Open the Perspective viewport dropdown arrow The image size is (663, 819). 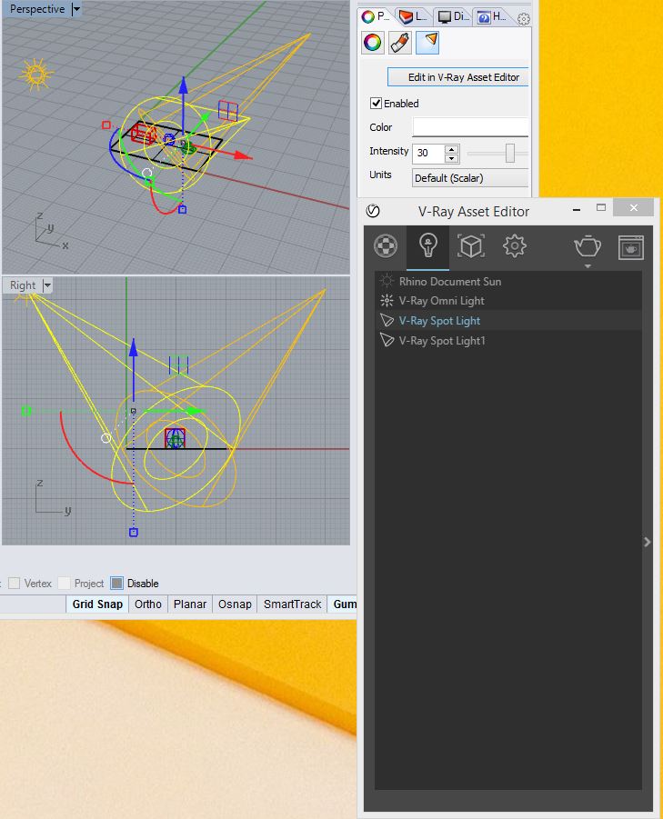point(76,9)
